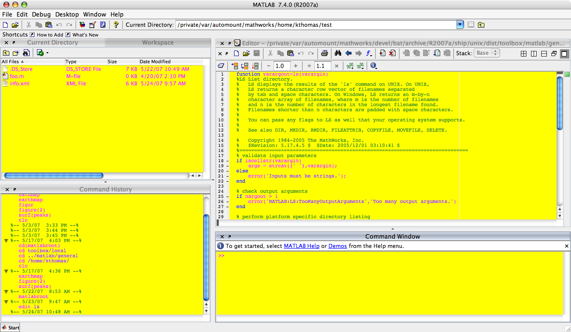Viewport: 571px width, 332px height.
Task: Click the GUIDE icon in main toolbar
Action: (x=92, y=25)
